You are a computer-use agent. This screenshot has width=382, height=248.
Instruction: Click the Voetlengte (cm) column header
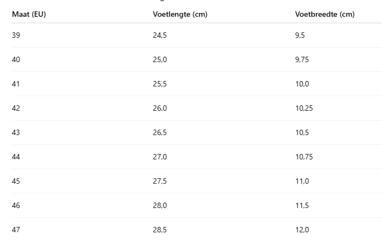pyautogui.click(x=180, y=15)
